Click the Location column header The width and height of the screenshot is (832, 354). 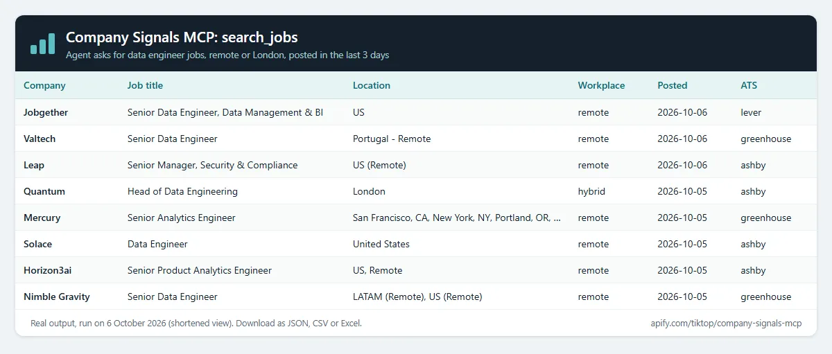click(x=372, y=86)
